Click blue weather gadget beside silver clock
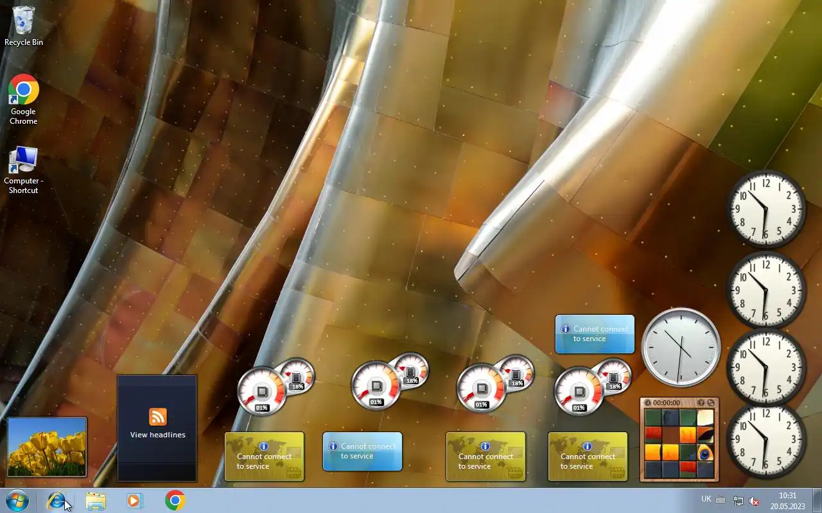The image size is (822, 513). (x=595, y=334)
